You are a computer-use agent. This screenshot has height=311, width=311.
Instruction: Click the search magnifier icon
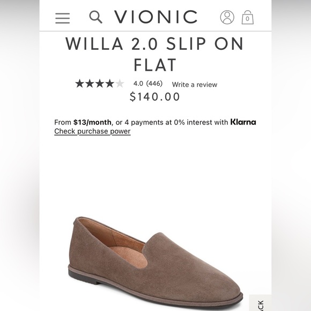pos(96,17)
